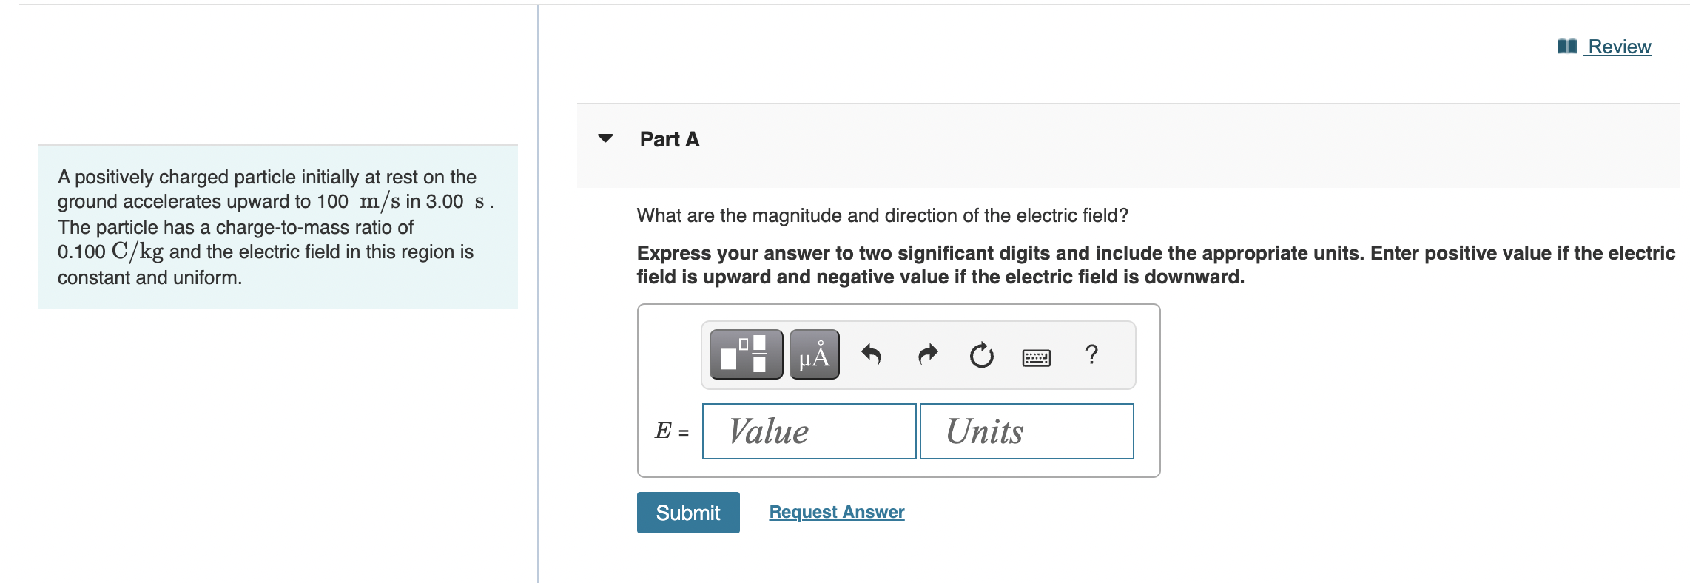Viewport: 1690px width, 583px height.
Task: Click the Part A disclosure triangle
Action: [605, 139]
